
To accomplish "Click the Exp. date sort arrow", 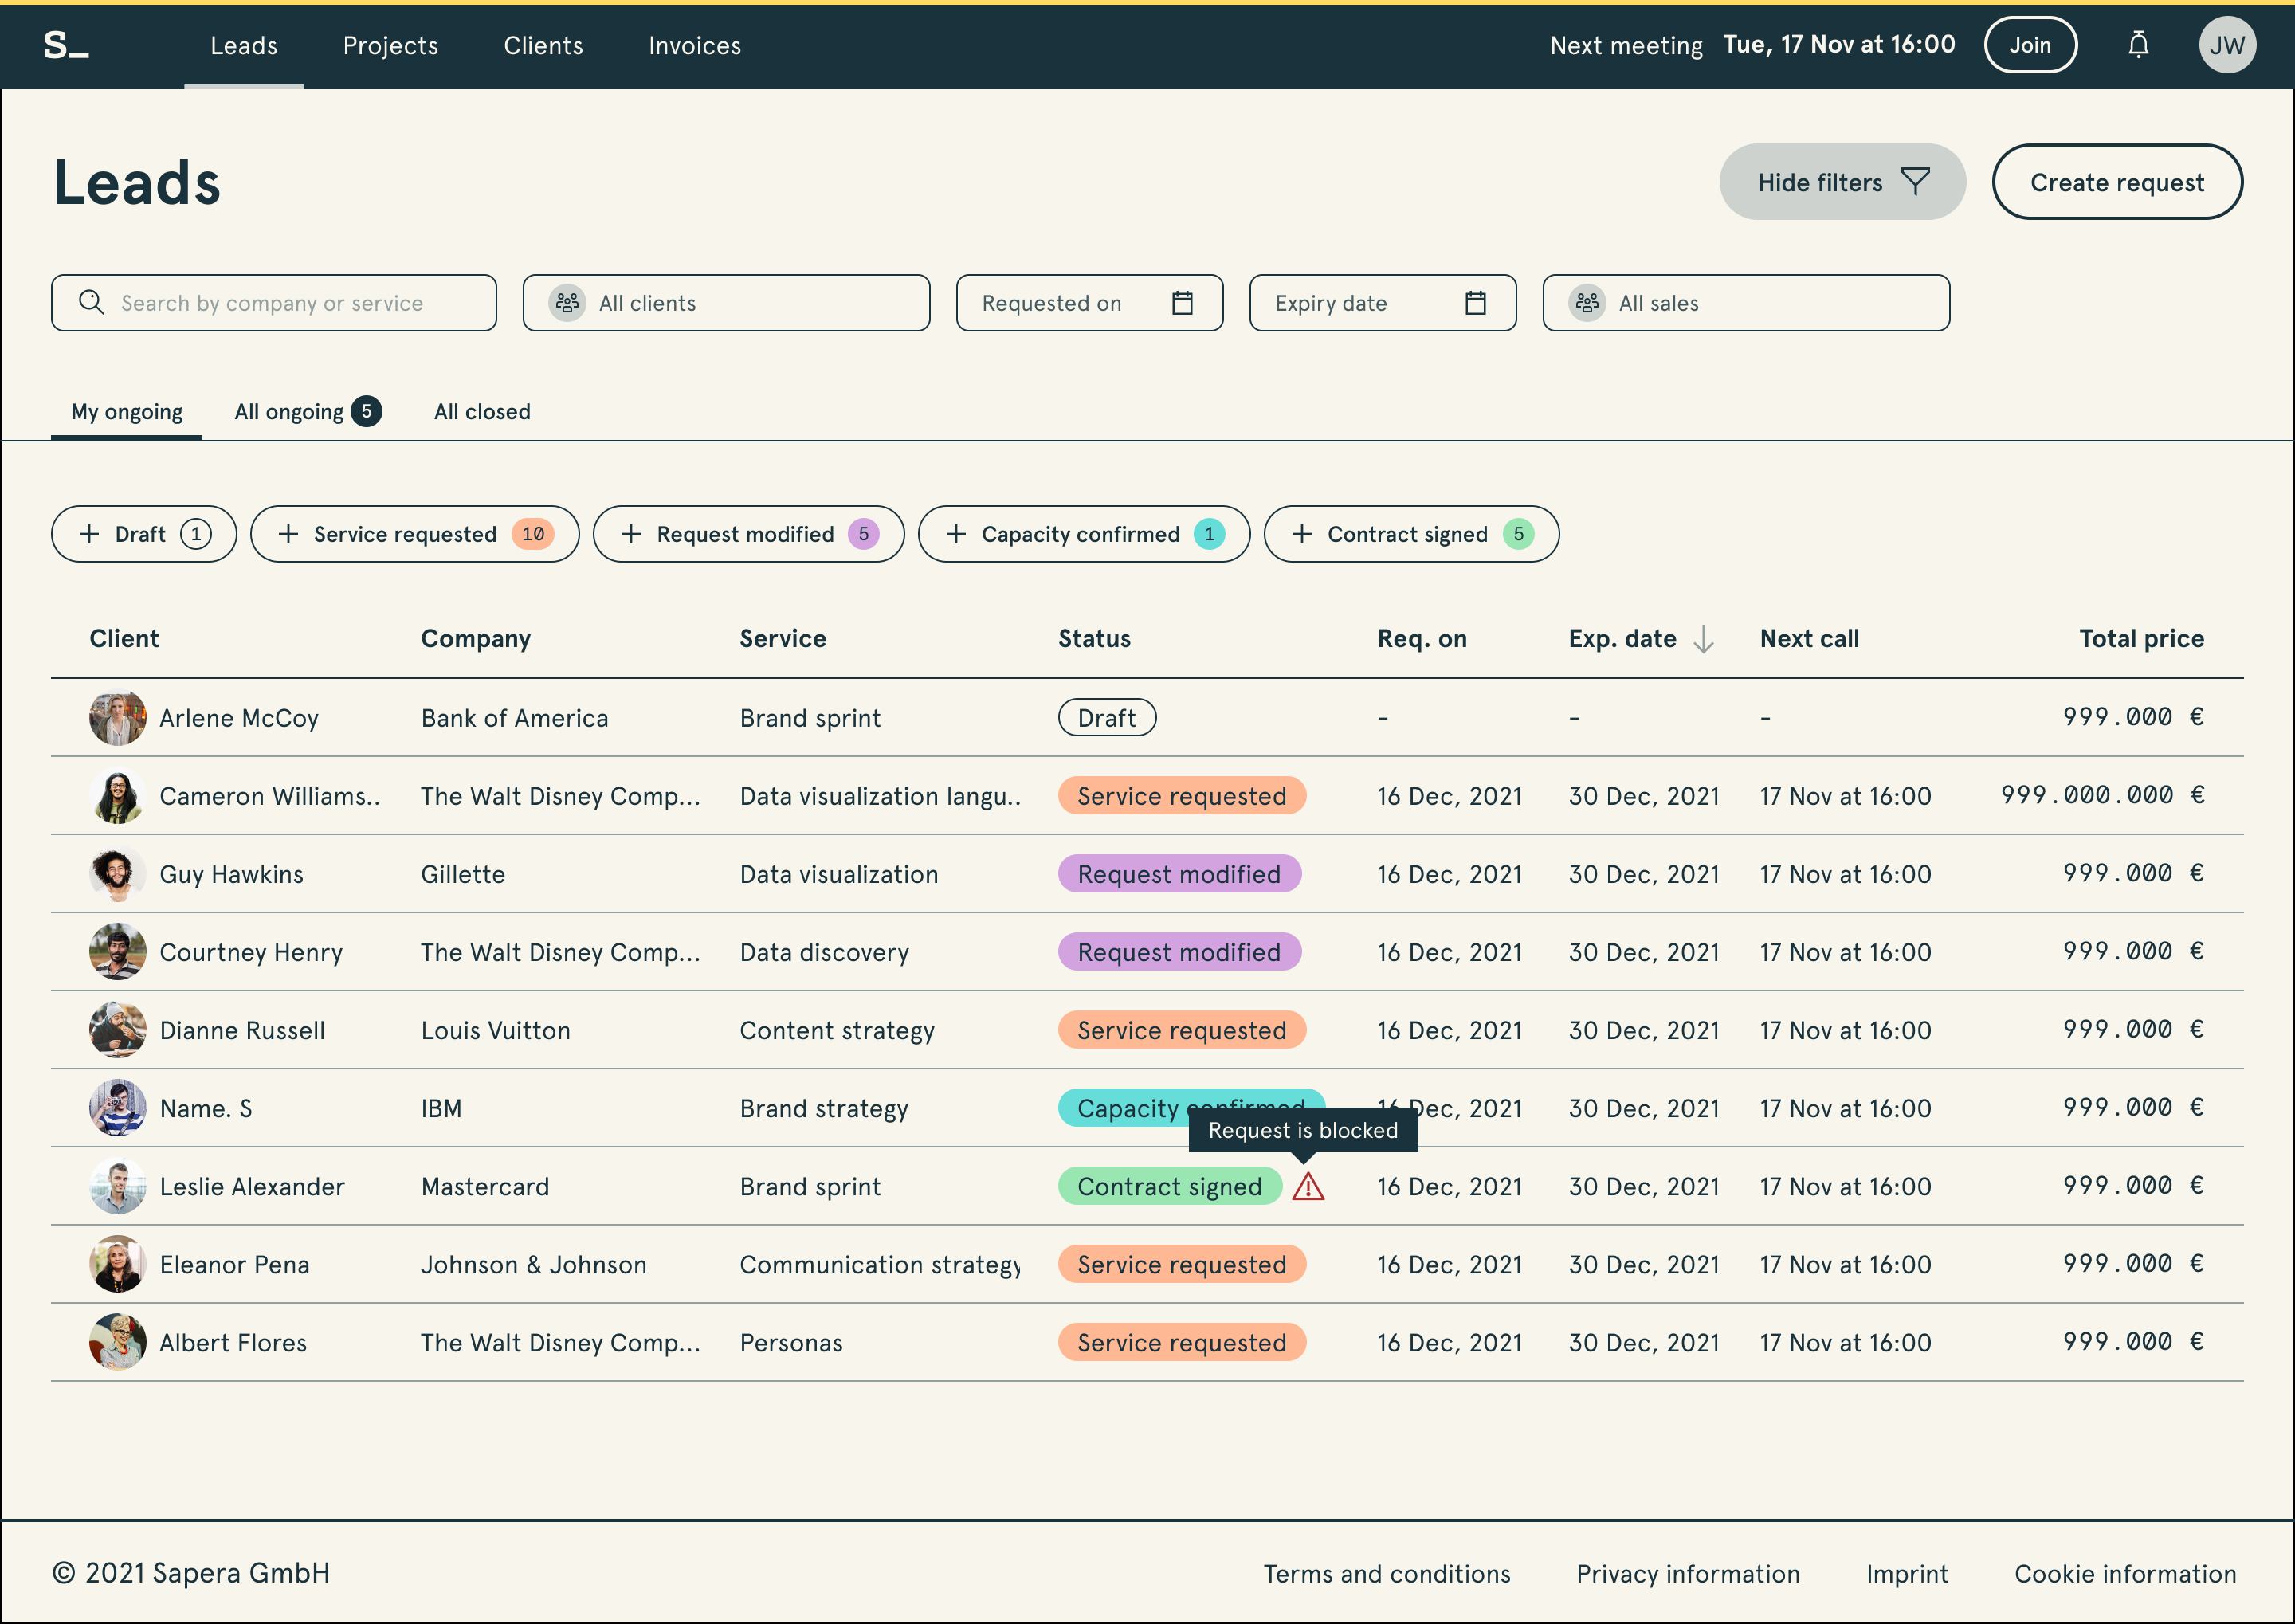I will click(x=1703, y=639).
